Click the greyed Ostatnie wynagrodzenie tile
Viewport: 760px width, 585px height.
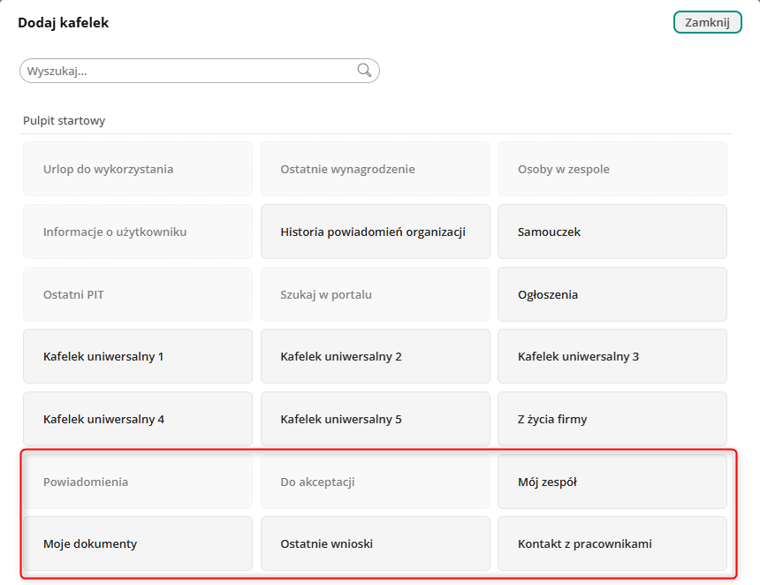tap(375, 169)
